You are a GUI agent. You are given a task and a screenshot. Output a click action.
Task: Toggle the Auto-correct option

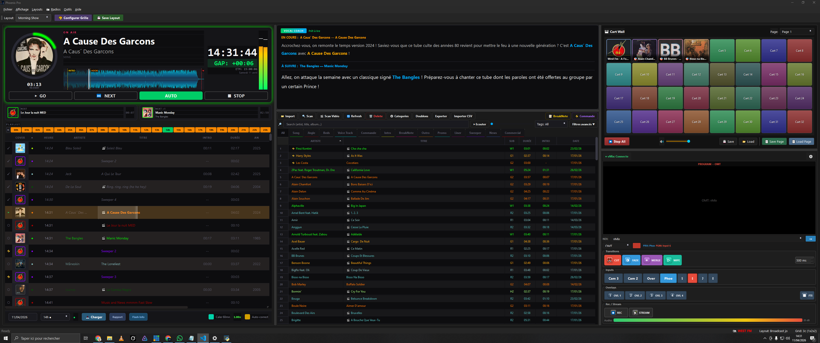click(x=247, y=317)
